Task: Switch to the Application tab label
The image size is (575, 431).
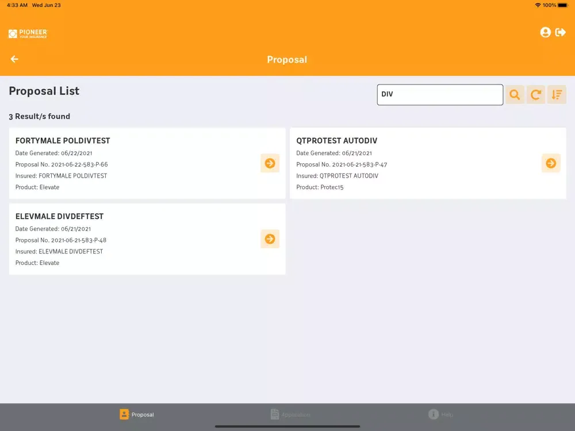Action: pyautogui.click(x=296, y=414)
